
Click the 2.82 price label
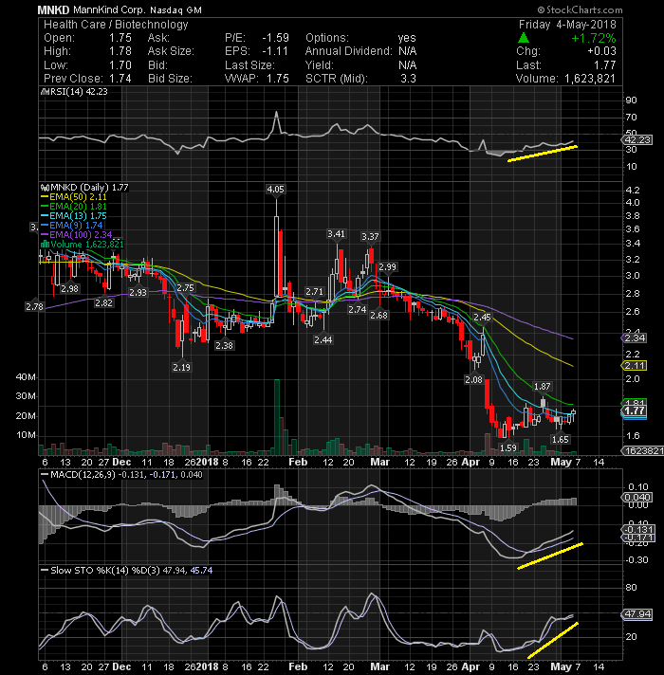pyautogui.click(x=103, y=303)
